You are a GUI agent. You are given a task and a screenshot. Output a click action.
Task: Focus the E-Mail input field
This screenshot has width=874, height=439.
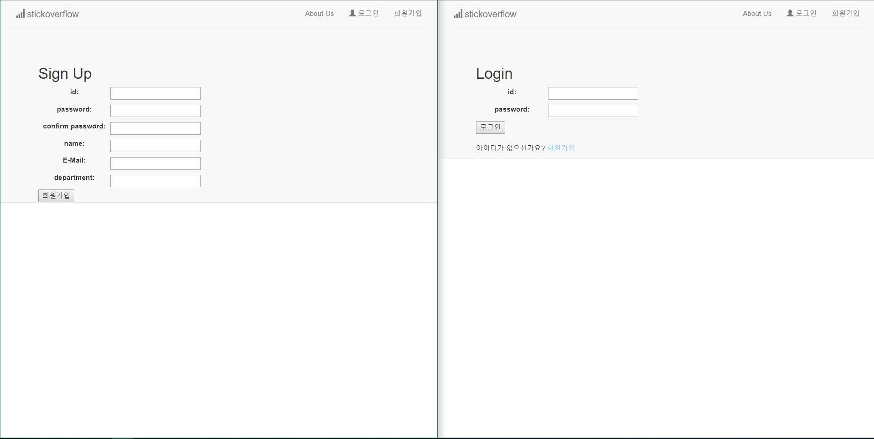coord(155,163)
